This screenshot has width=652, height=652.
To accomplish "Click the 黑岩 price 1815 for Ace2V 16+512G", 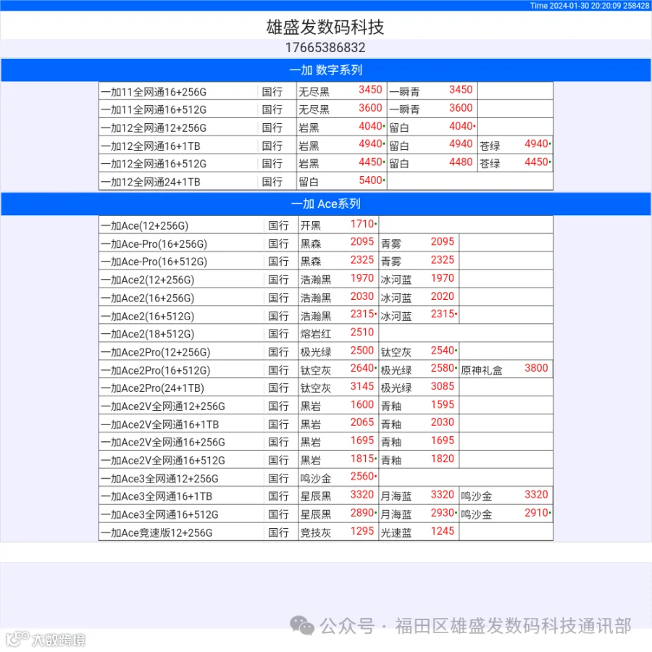I will coord(364,459).
